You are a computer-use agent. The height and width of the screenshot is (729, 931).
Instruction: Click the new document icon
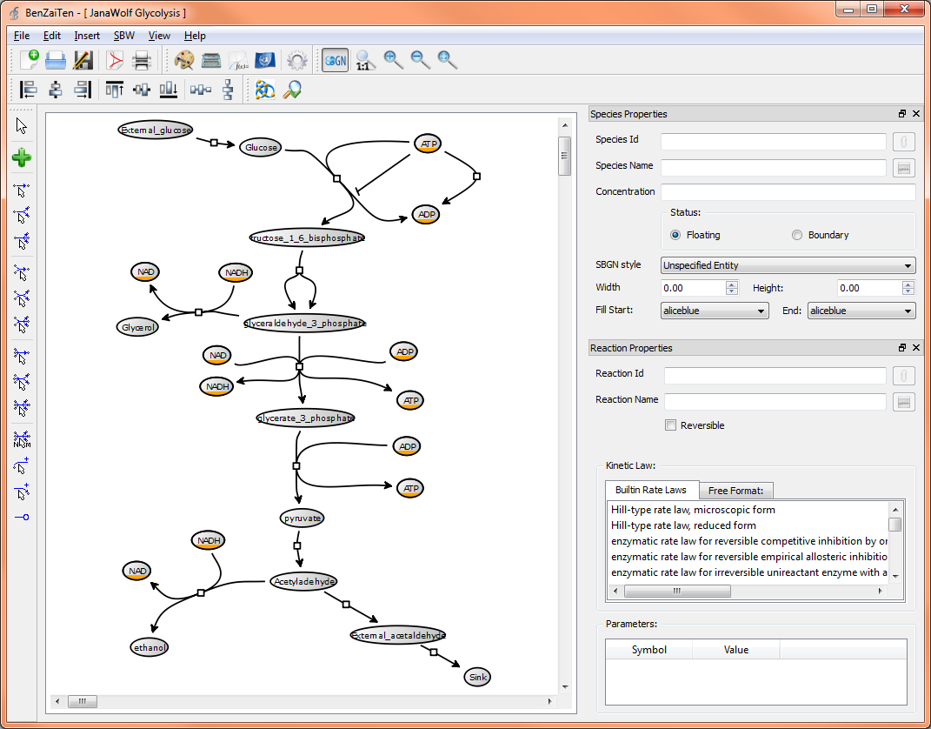point(29,60)
